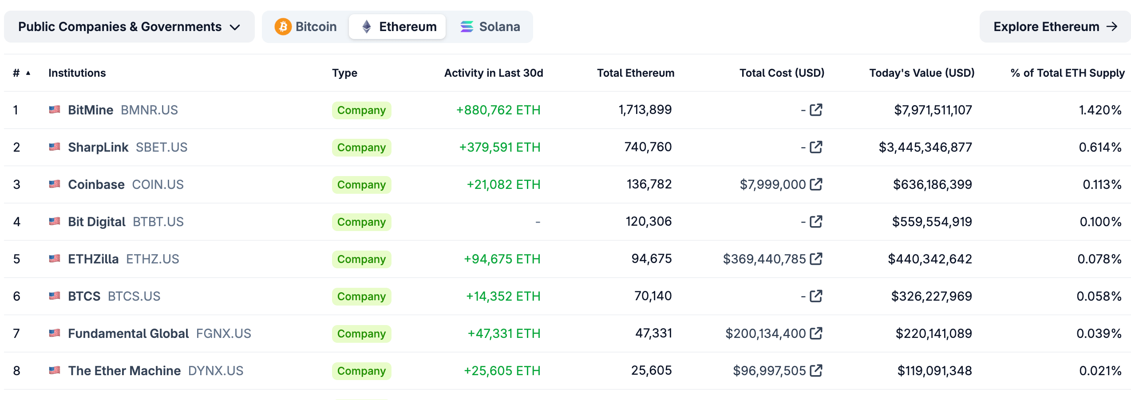Image resolution: width=1131 pixels, height=400 pixels.
Task: Open external link for The Ether Machine's cost
Action: 816,370
